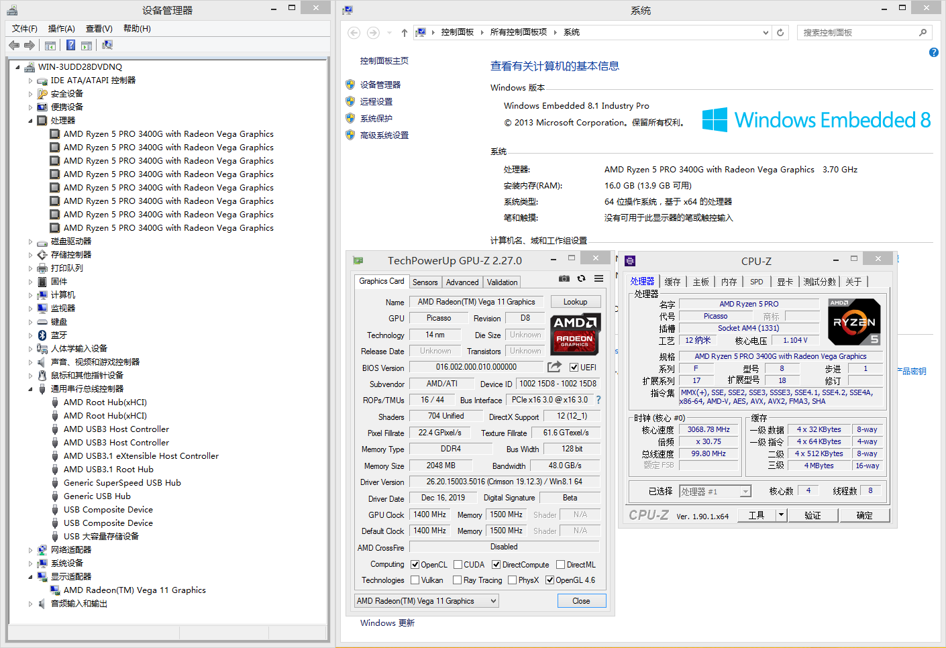The width and height of the screenshot is (946, 648).
Task: Click the BIOS share/export icon in GPU-Z
Action: [x=554, y=367]
